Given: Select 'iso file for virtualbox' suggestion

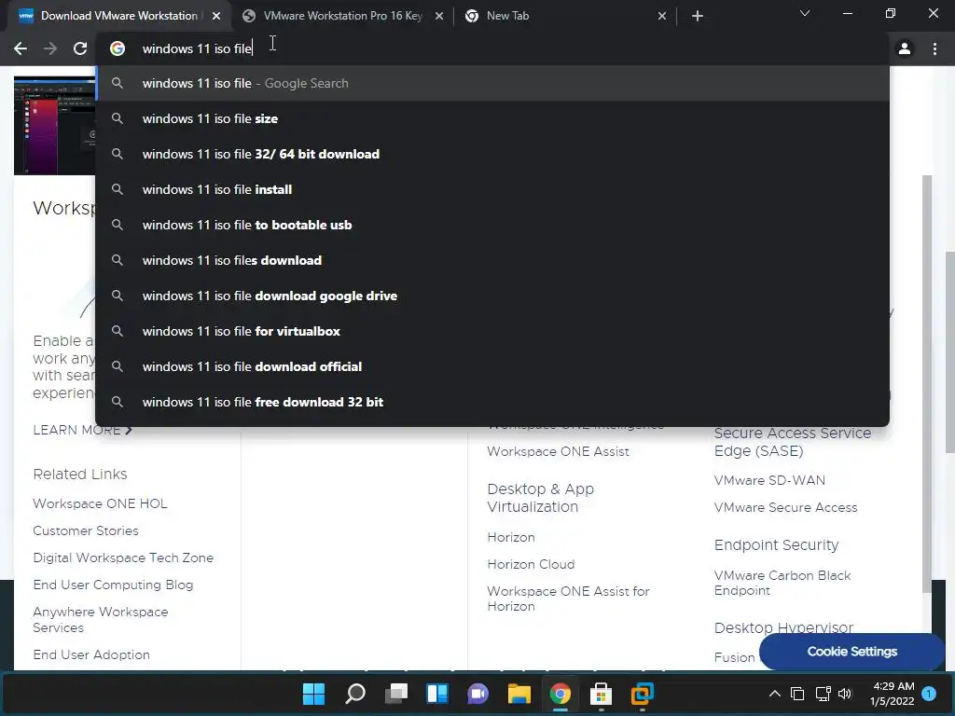Looking at the screenshot, I should (x=492, y=331).
